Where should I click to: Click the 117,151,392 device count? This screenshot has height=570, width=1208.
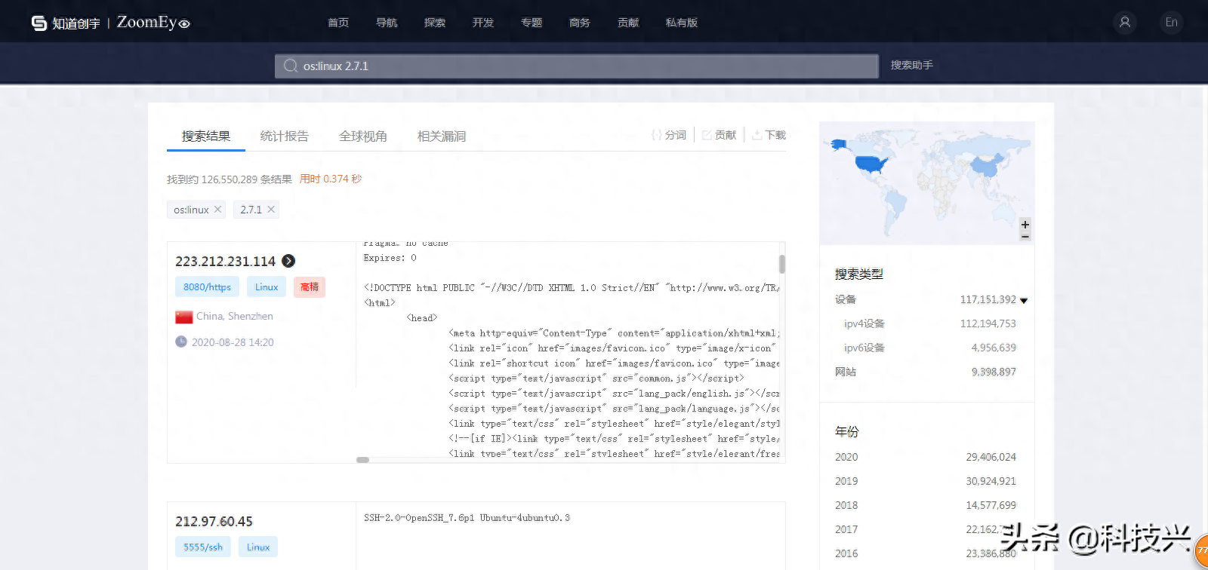coord(988,300)
